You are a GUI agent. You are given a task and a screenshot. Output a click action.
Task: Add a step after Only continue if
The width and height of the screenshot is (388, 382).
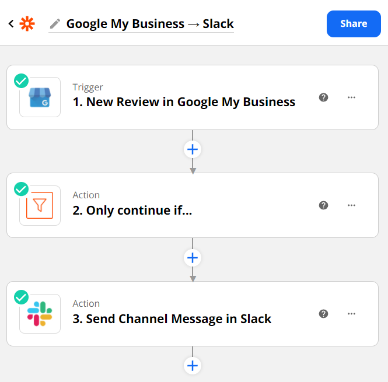(193, 258)
